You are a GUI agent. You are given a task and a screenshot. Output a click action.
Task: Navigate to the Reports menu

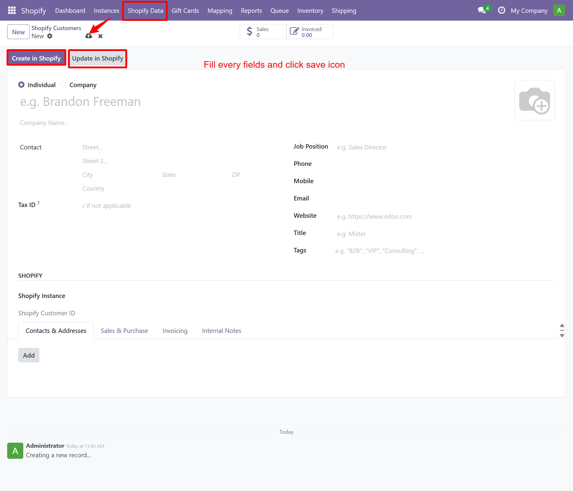251,10
